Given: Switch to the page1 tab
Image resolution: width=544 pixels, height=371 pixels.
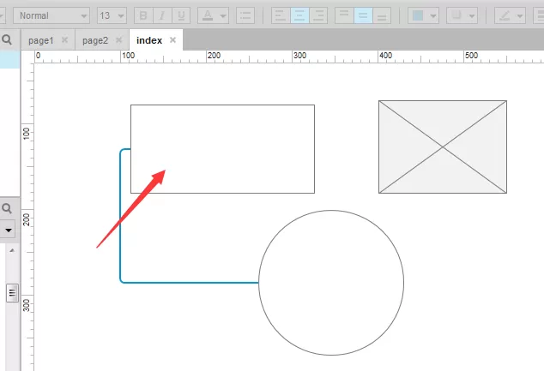Looking at the screenshot, I should click(41, 40).
